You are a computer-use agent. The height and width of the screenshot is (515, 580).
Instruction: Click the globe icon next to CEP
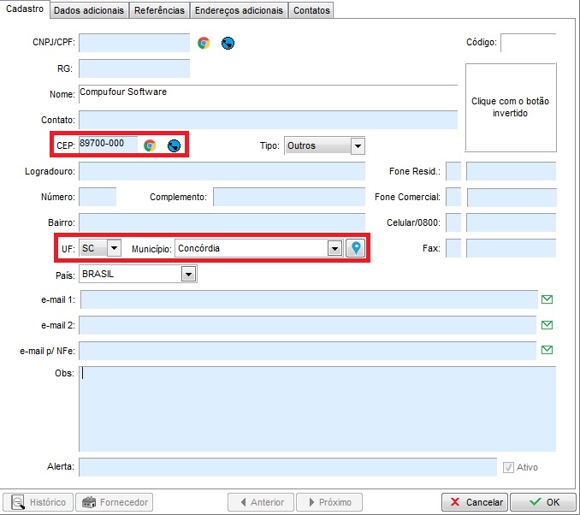point(174,145)
